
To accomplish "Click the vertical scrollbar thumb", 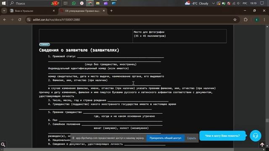I will (267, 120).
